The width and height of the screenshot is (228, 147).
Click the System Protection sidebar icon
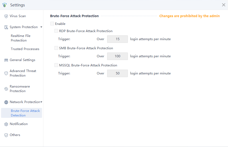click(x=6, y=27)
